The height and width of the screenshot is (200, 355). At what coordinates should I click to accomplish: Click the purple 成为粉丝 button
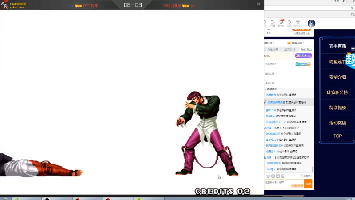point(304,56)
